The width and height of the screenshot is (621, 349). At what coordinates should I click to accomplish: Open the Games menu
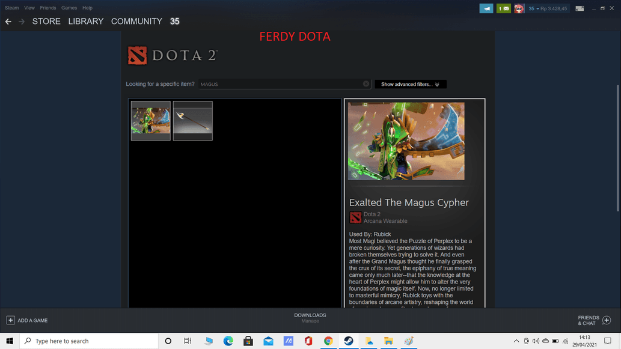click(x=69, y=8)
